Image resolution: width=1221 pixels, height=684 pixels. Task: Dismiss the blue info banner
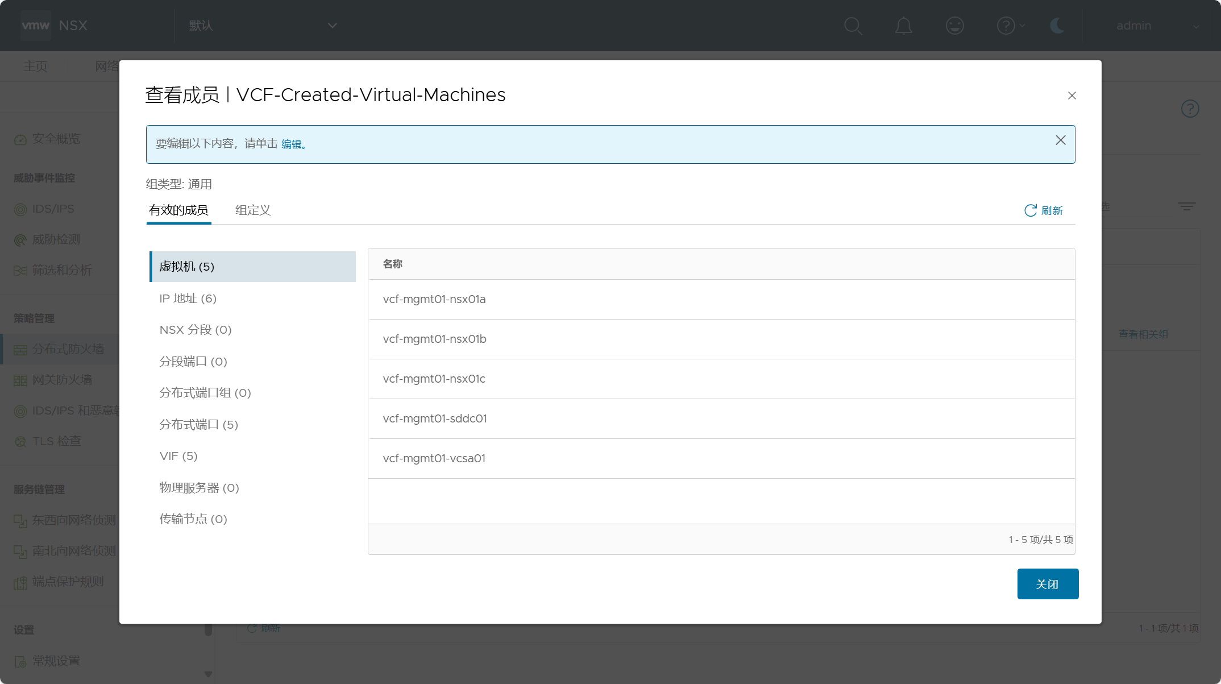point(1060,140)
